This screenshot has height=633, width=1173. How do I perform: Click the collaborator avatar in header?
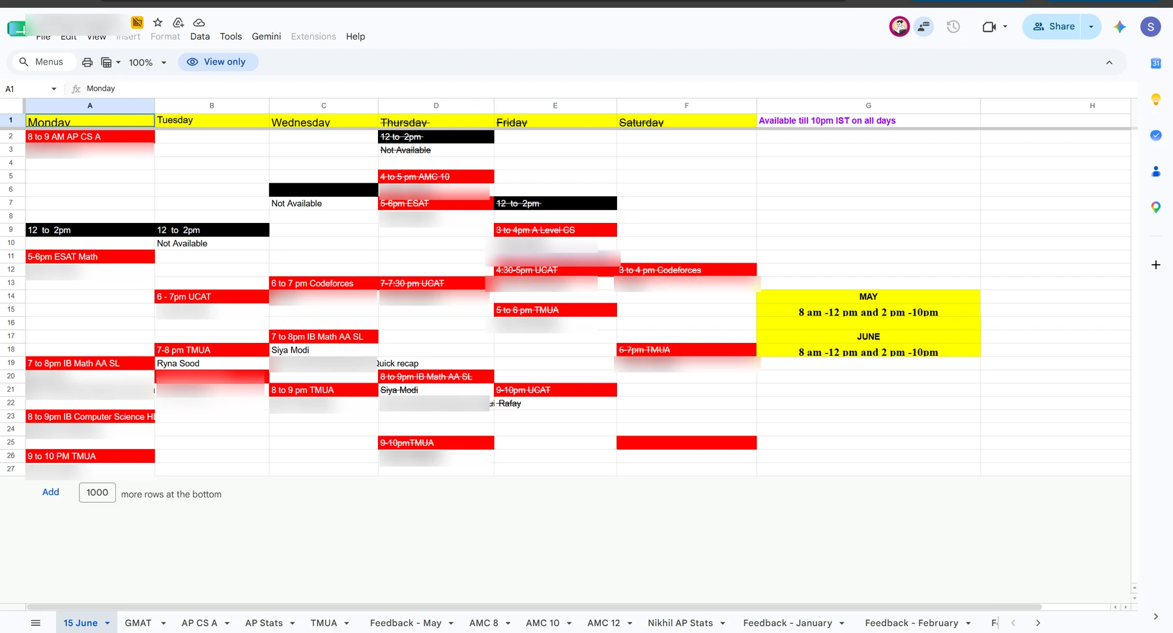[899, 27]
